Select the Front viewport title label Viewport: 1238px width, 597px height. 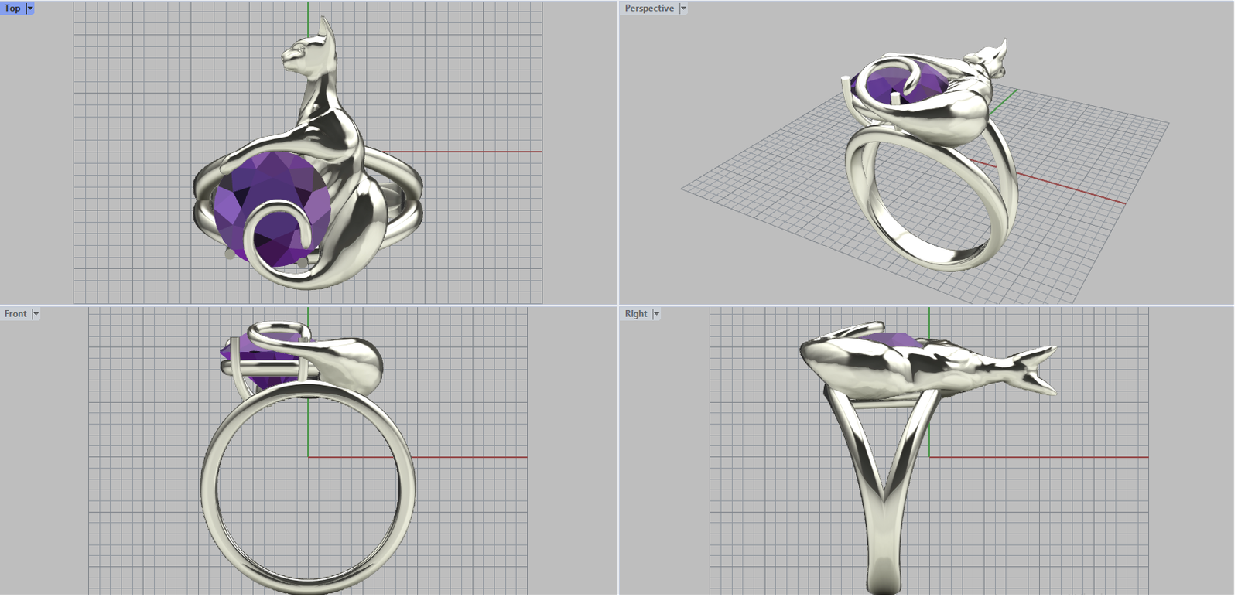coord(15,314)
